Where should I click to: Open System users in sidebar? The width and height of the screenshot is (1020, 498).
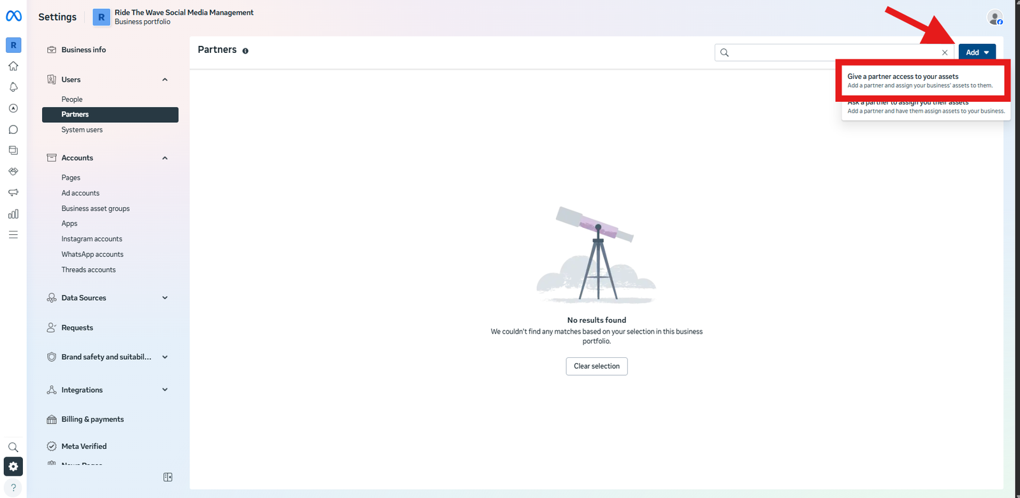click(82, 130)
